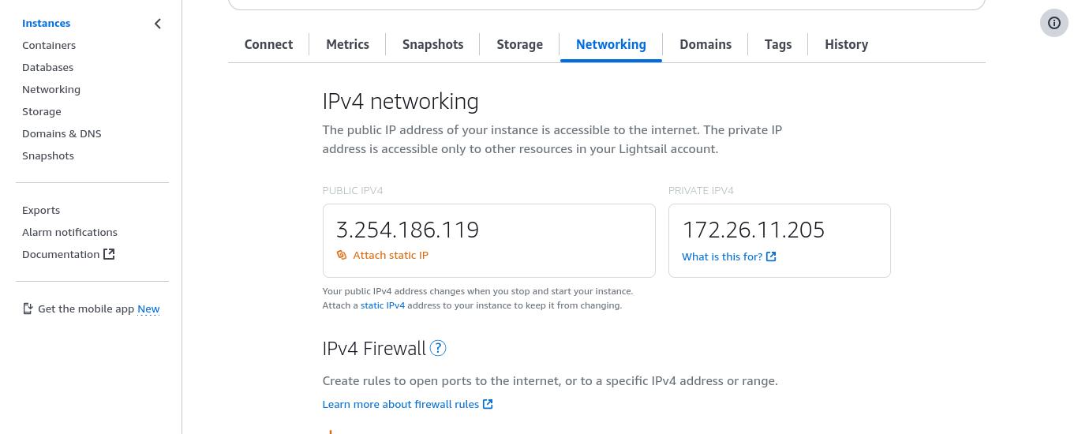Open the Metrics tab

347,44
